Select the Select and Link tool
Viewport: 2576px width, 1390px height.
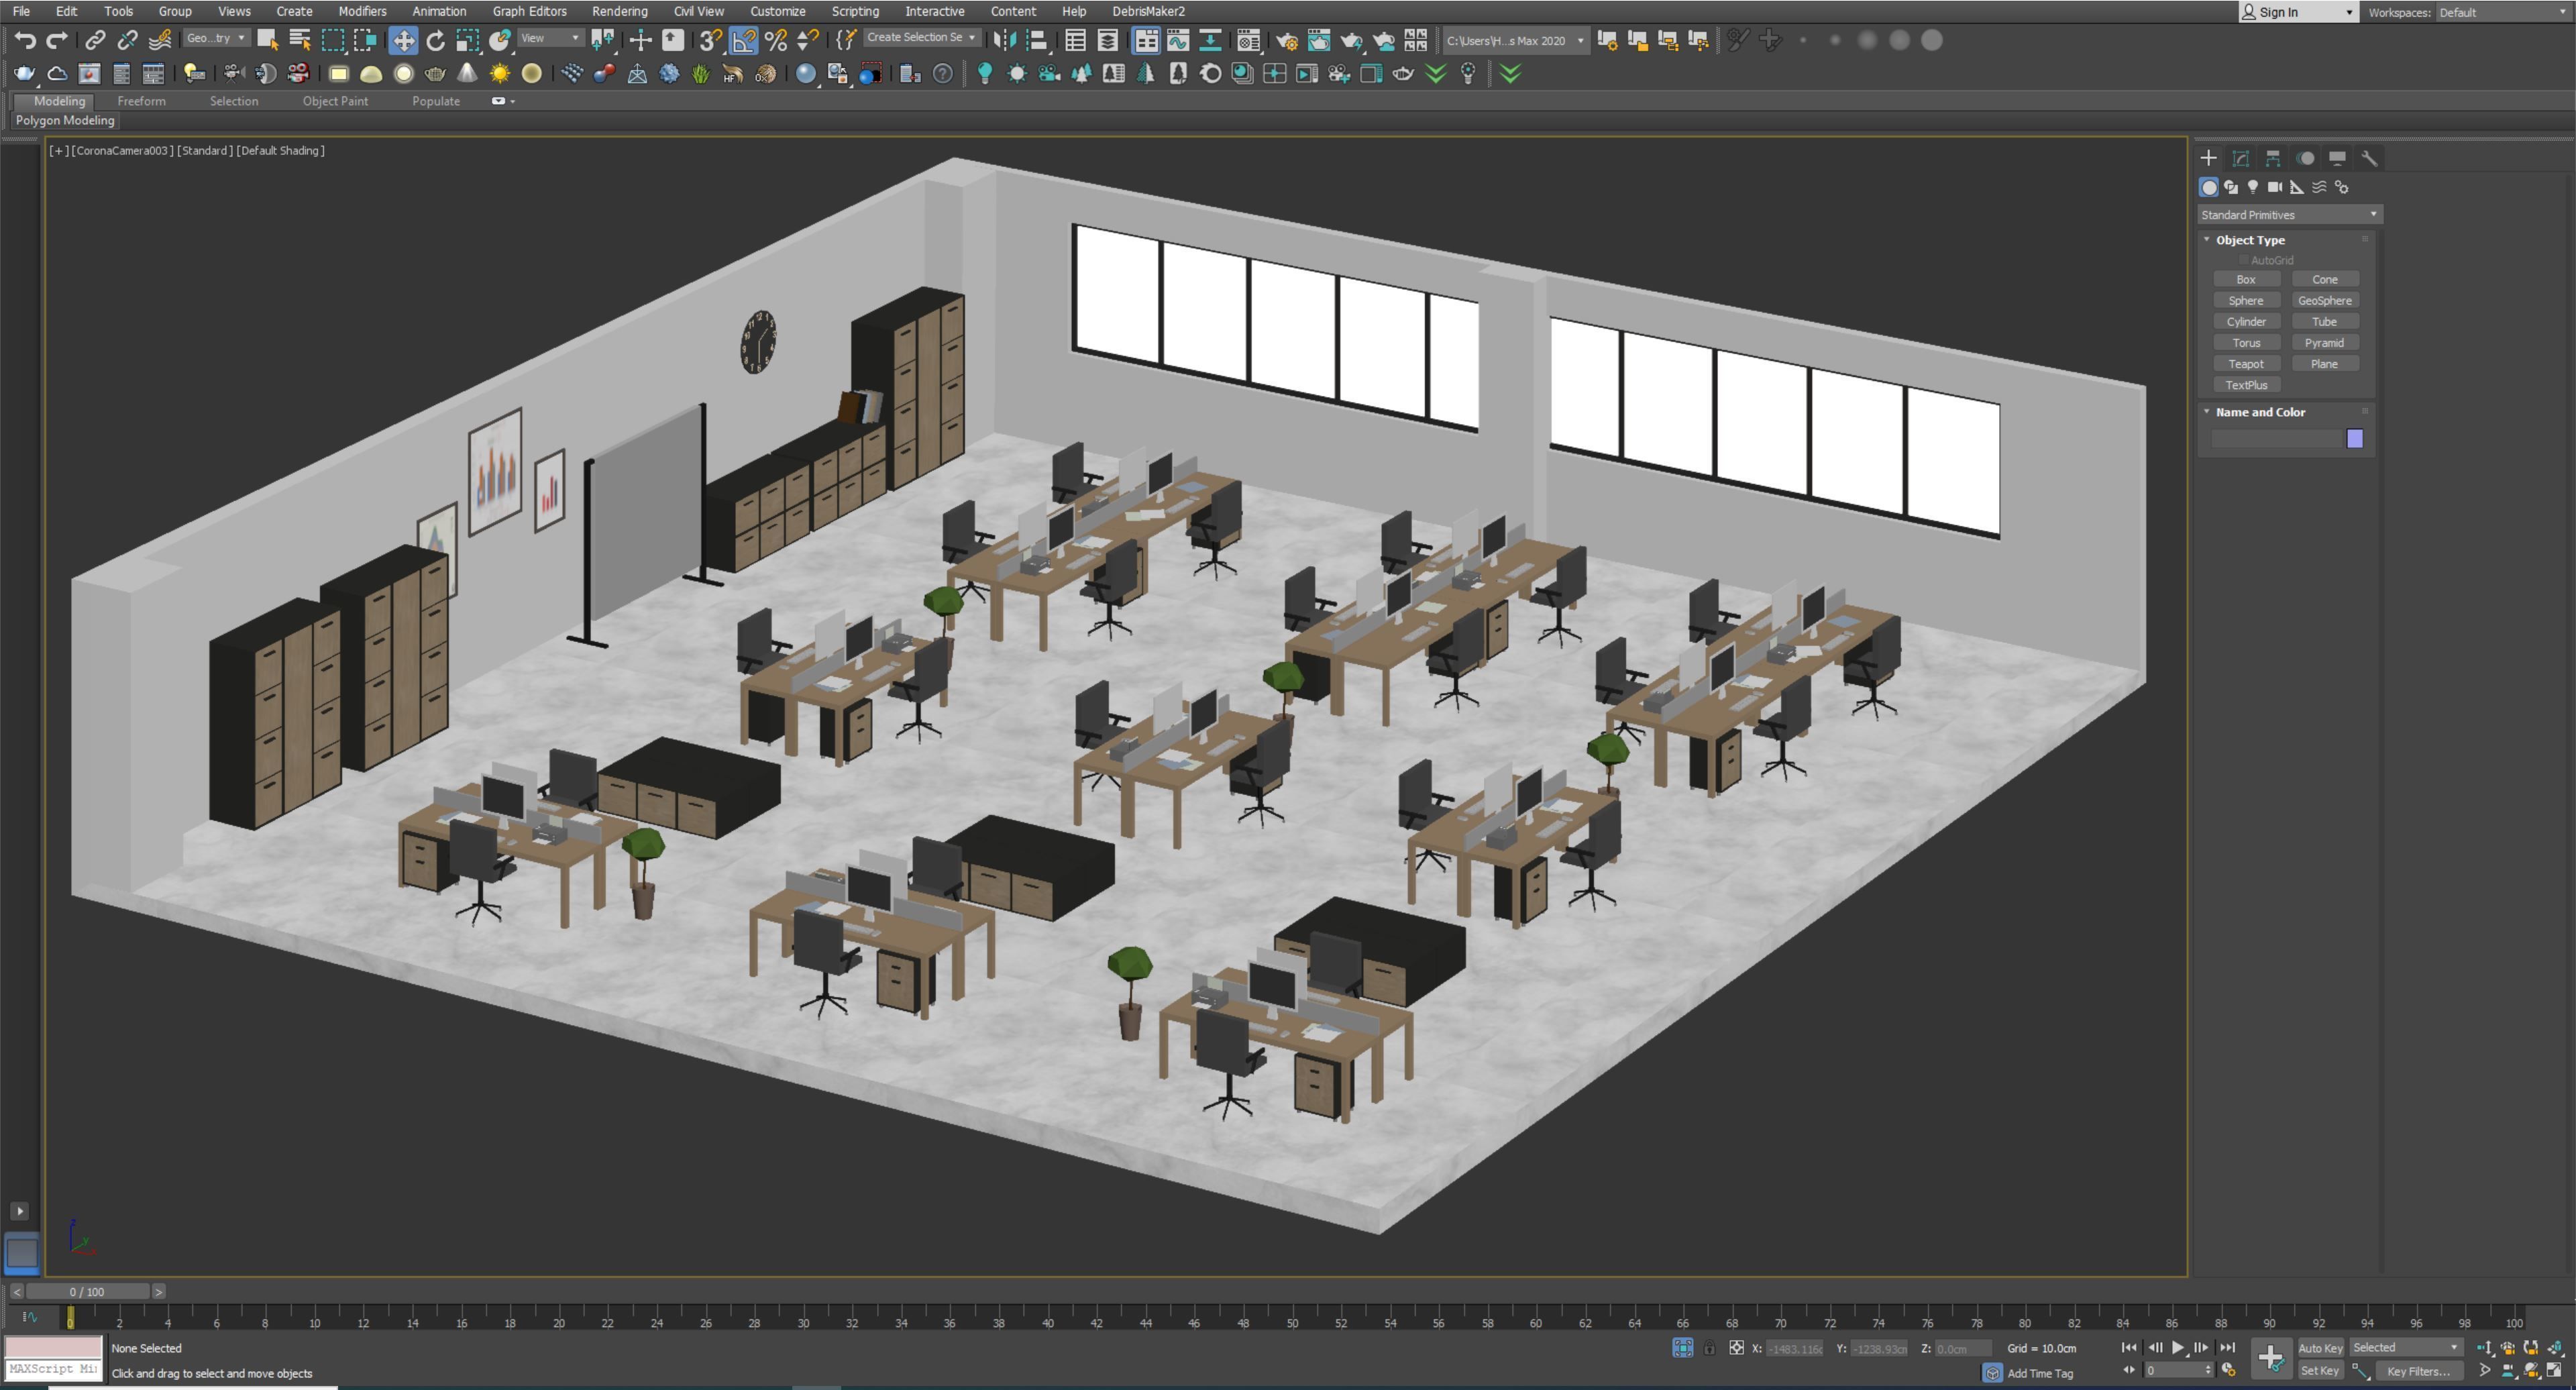(x=95, y=40)
